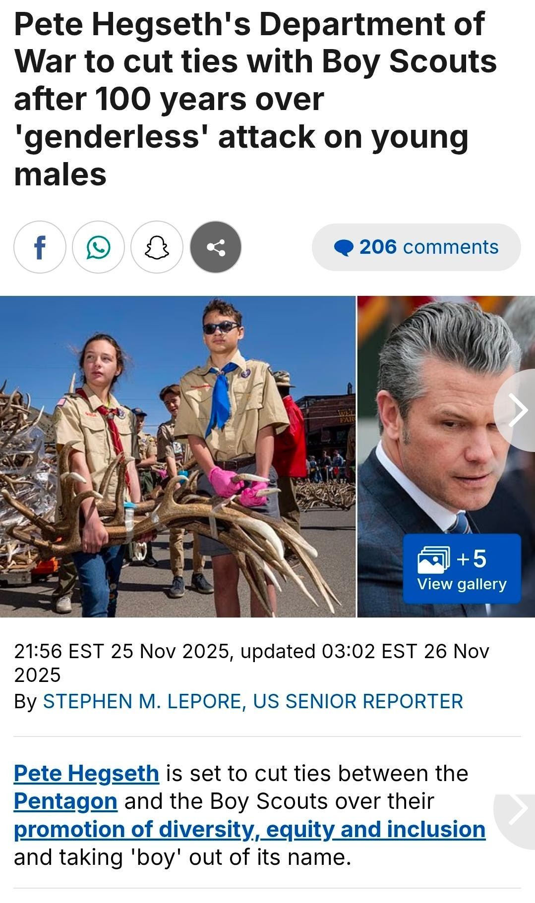The image size is (535, 903).
Task: Tap the photo of man in suit
Action: point(446,456)
